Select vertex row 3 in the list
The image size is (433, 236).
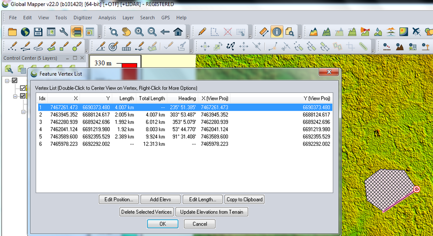click(92, 122)
